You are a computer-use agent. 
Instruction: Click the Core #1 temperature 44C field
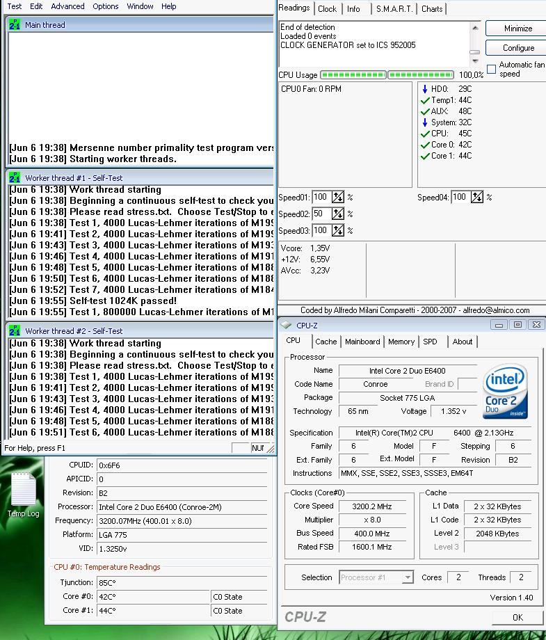(154, 611)
